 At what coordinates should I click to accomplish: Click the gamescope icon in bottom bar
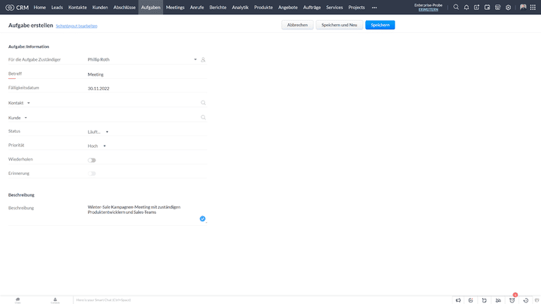[498, 300]
